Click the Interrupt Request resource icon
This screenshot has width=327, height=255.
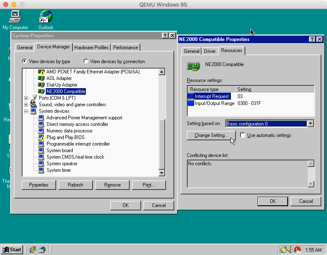click(191, 96)
